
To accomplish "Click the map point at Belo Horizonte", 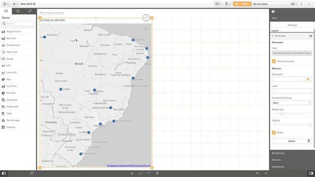I will pos(110,108).
